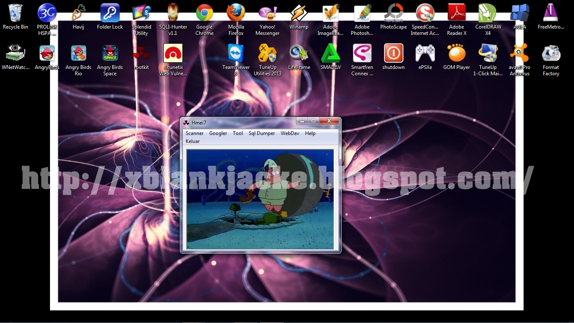Close the Hmei7 window
Viewport: 574px width, 323px height.
pos(329,121)
